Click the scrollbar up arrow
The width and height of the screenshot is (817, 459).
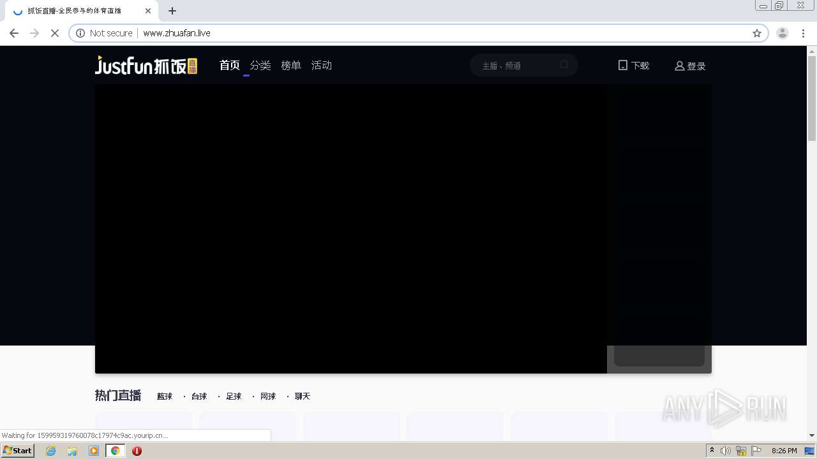(x=812, y=50)
